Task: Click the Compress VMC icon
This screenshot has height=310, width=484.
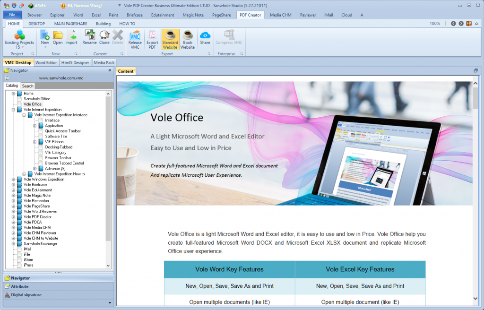Action: click(229, 37)
